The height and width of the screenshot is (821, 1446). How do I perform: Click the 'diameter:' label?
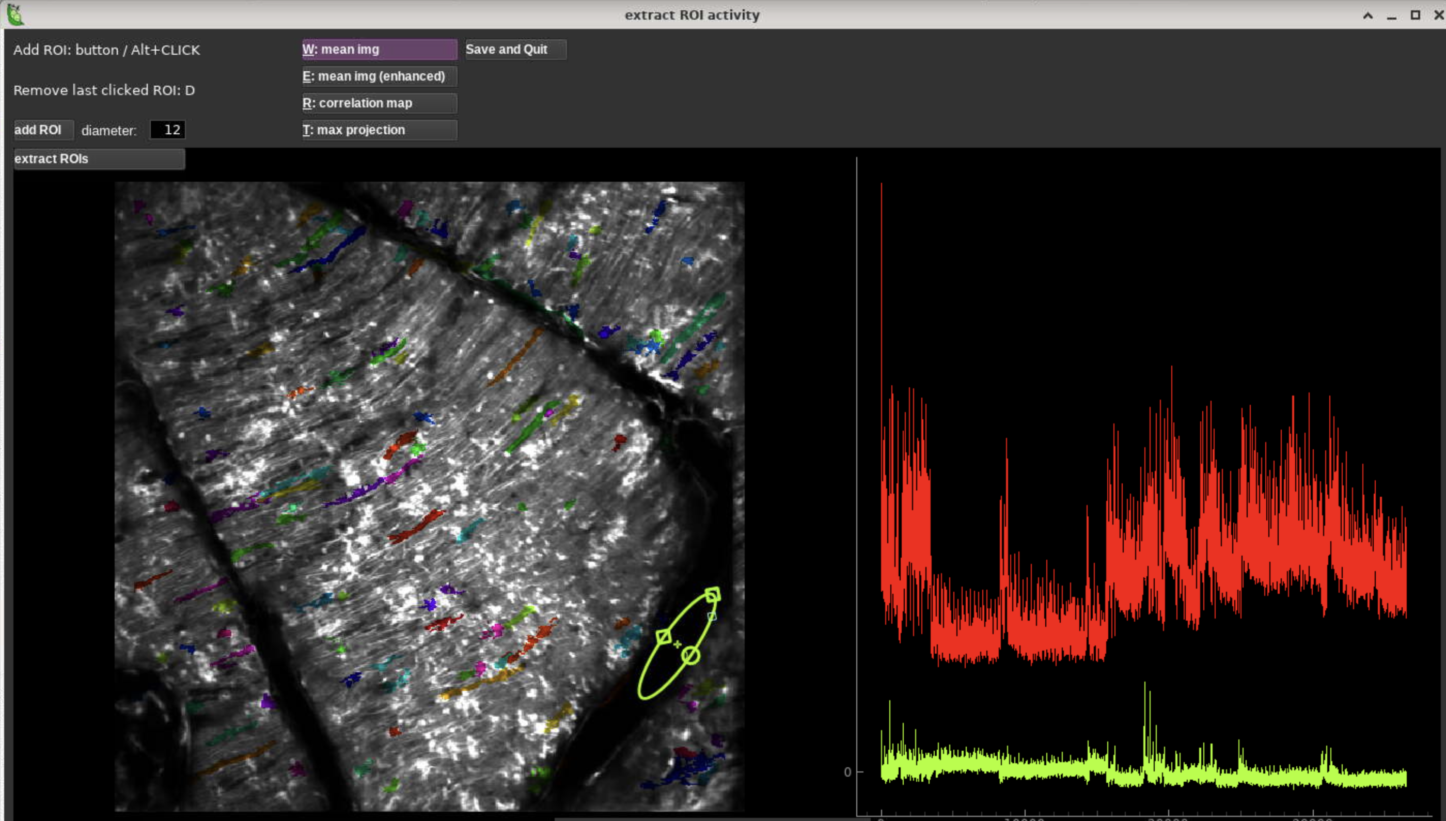109,131
